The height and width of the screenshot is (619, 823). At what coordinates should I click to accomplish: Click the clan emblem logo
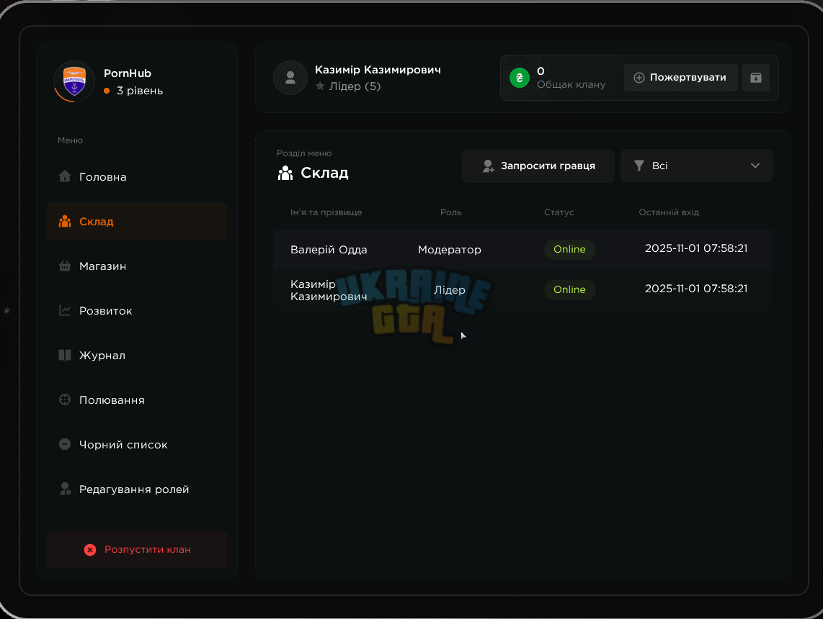point(74,81)
